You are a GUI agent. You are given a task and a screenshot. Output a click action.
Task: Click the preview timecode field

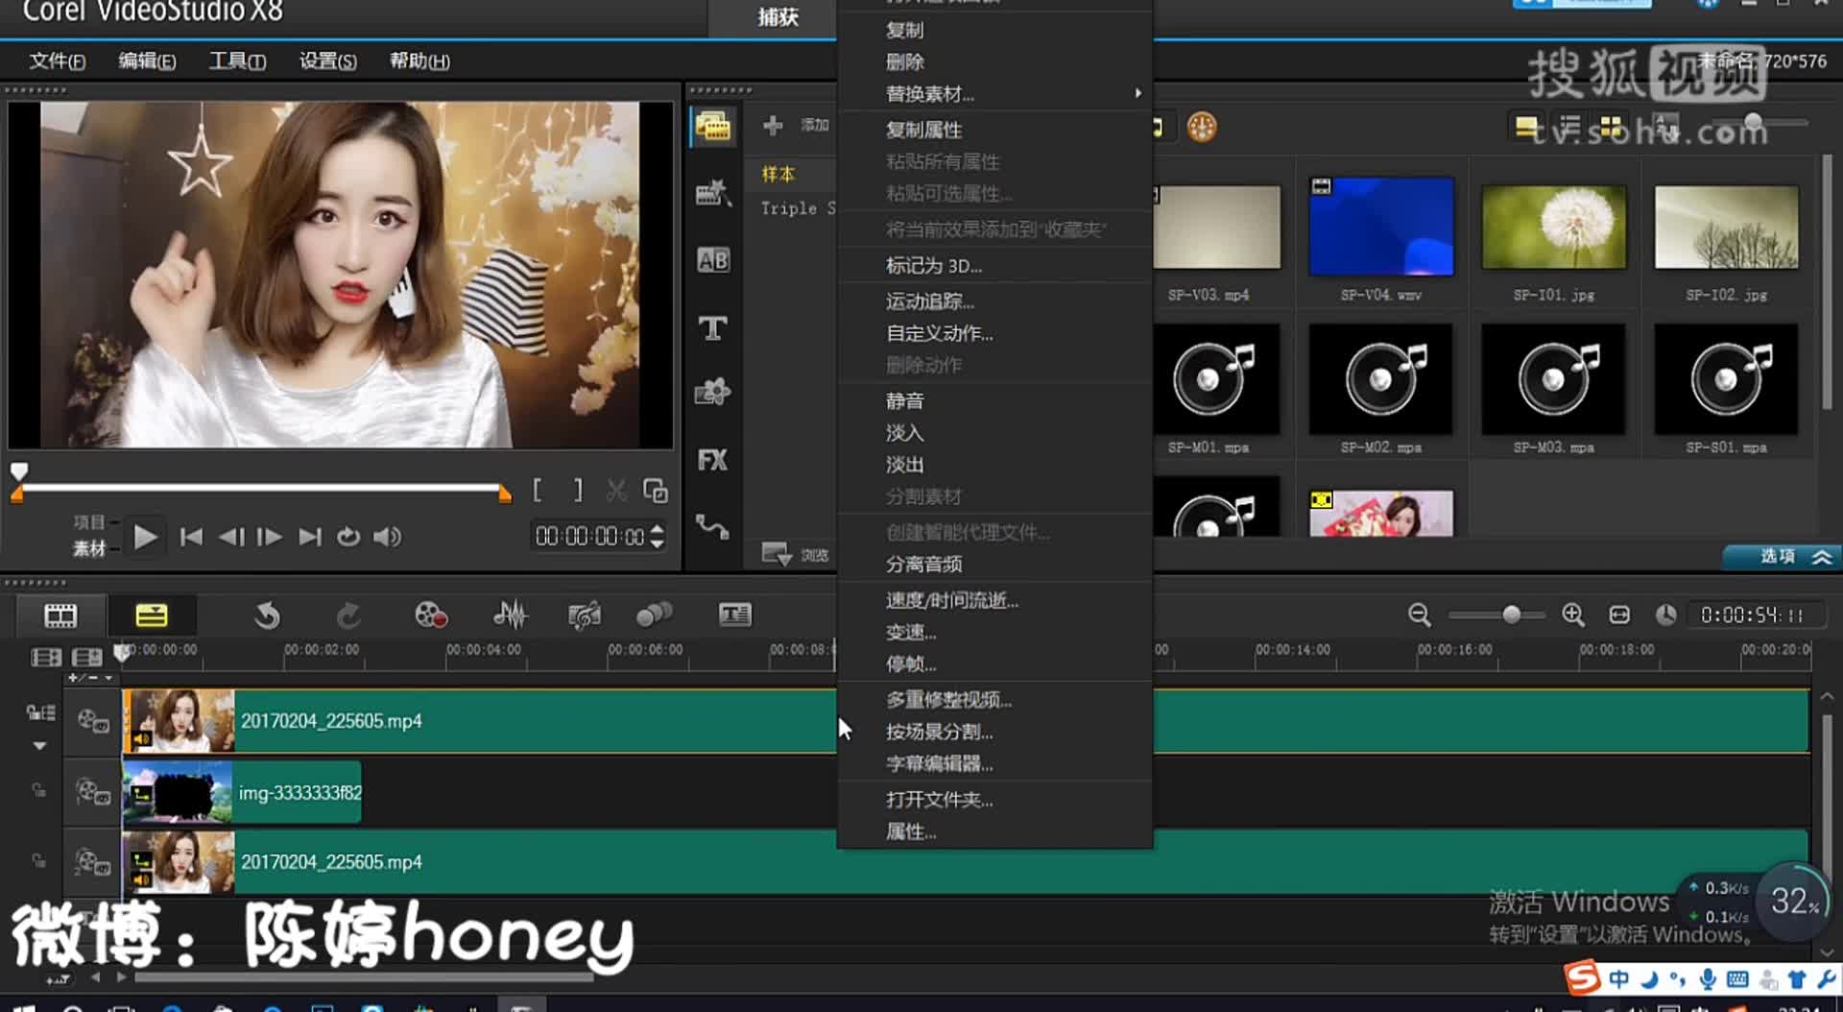[589, 536]
